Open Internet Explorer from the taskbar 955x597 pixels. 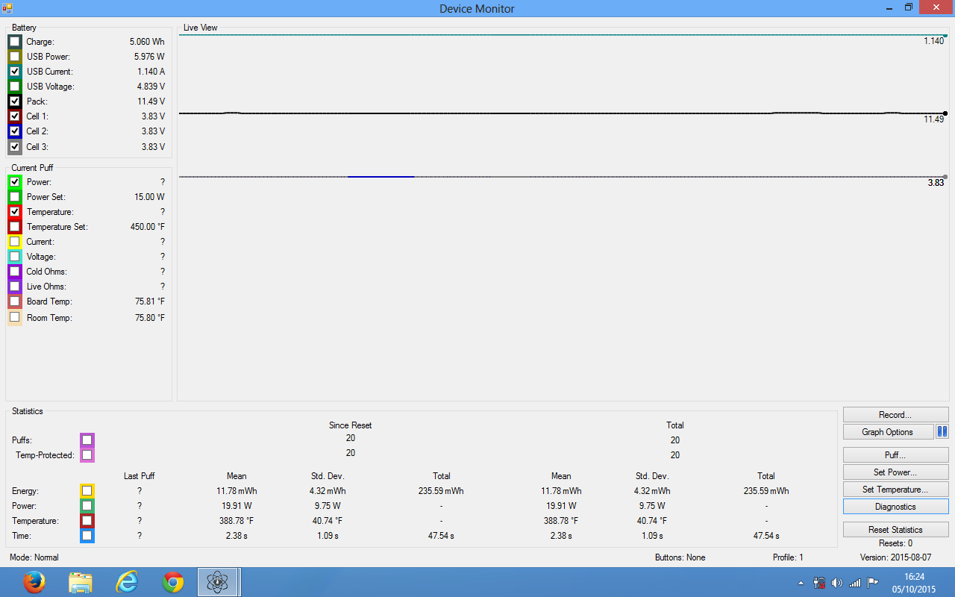point(127,582)
